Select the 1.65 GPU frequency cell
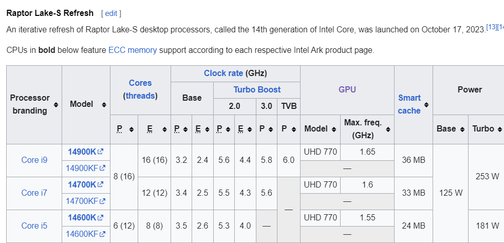This screenshot has width=504, height=243. click(x=367, y=152)
